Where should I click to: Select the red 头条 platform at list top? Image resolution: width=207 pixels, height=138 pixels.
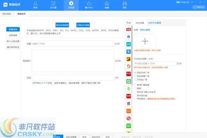129,29
